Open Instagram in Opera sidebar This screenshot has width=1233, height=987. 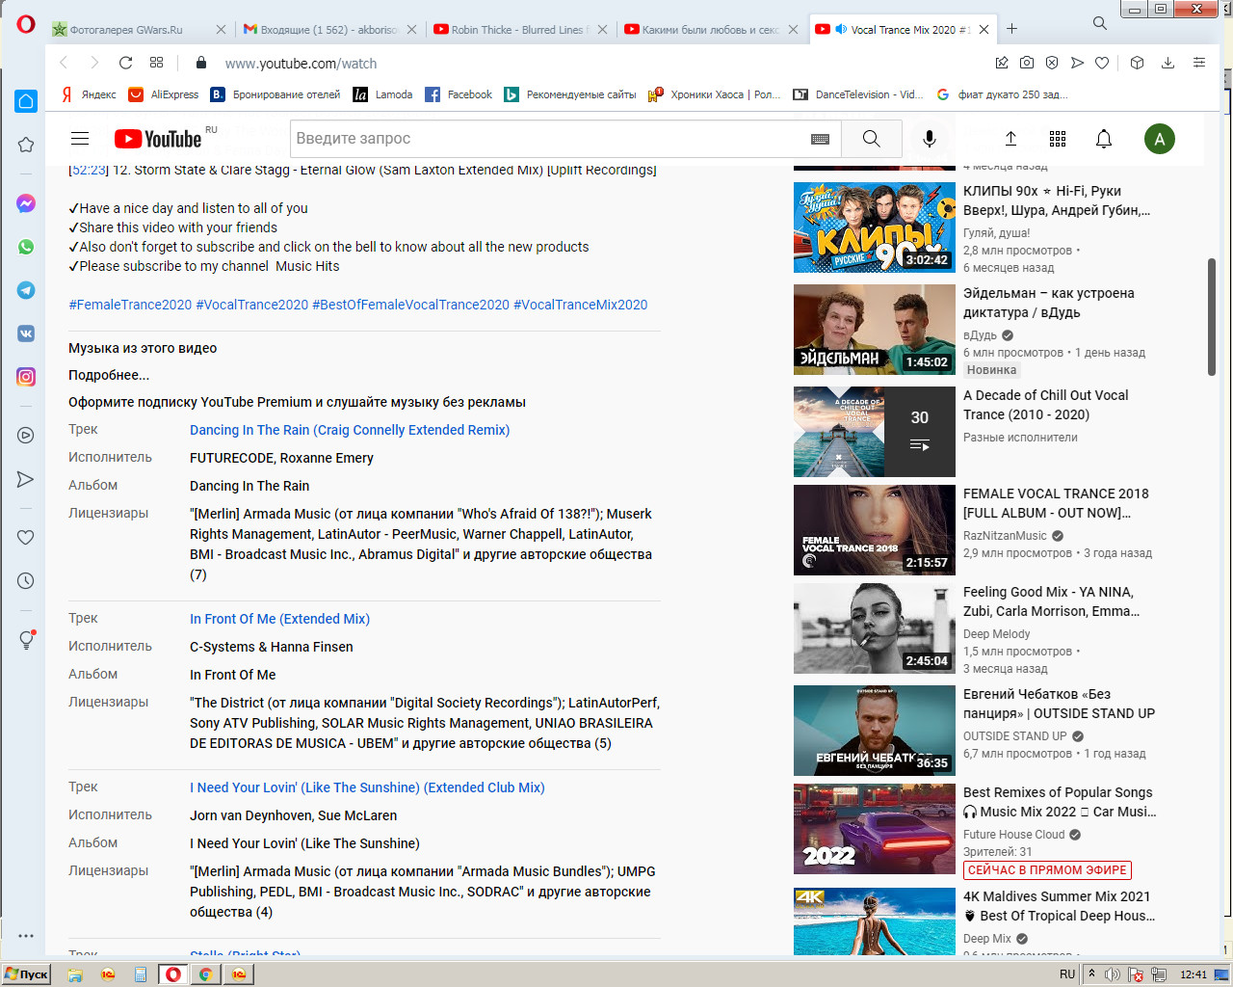pyautogui.click(x=26, y=377)
